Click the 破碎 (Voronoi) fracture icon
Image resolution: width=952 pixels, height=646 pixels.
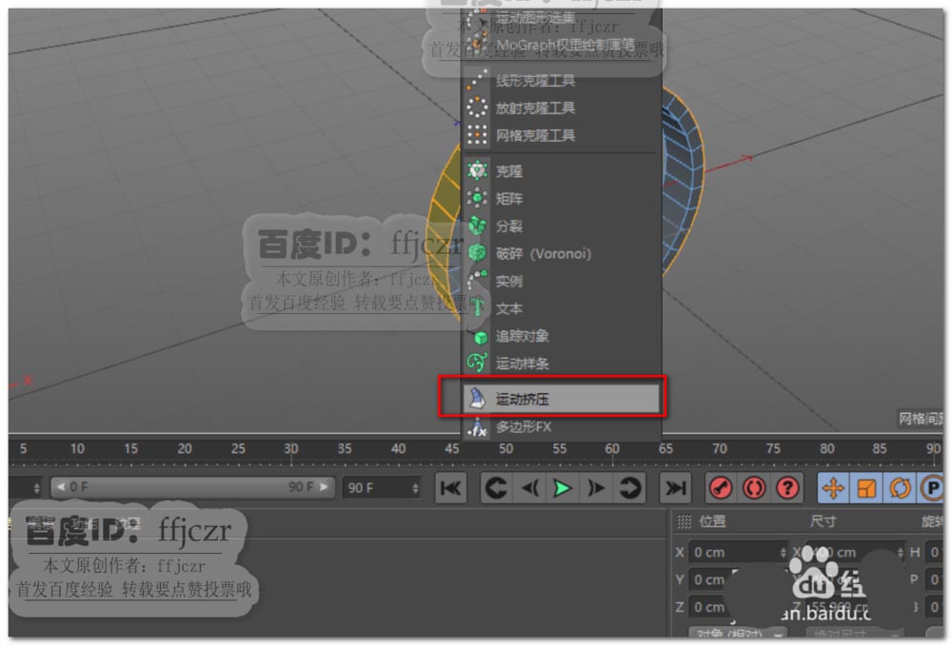pos(477,253)
